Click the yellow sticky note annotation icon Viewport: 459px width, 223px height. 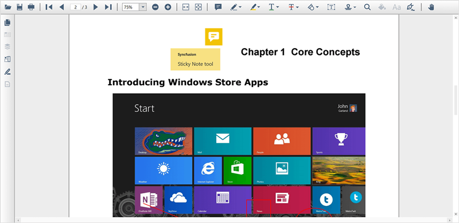213,37
